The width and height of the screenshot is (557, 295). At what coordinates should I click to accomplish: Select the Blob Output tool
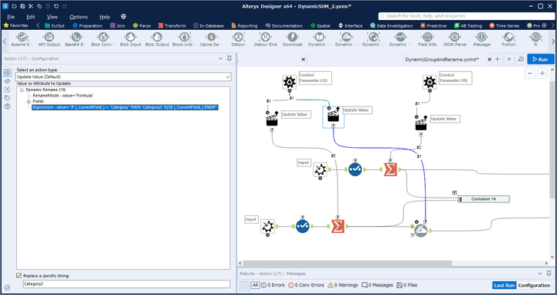coord(157,39)
